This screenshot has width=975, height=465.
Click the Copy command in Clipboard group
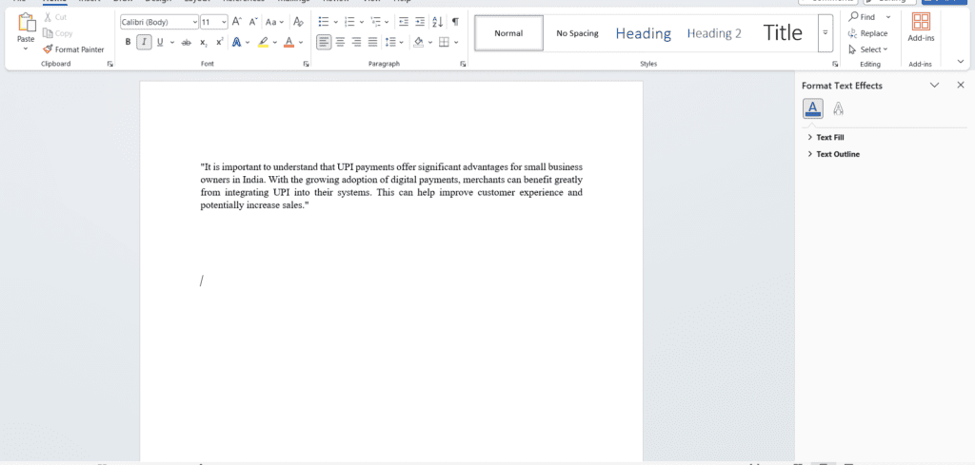pyautogui.click(x=57, y=33)
